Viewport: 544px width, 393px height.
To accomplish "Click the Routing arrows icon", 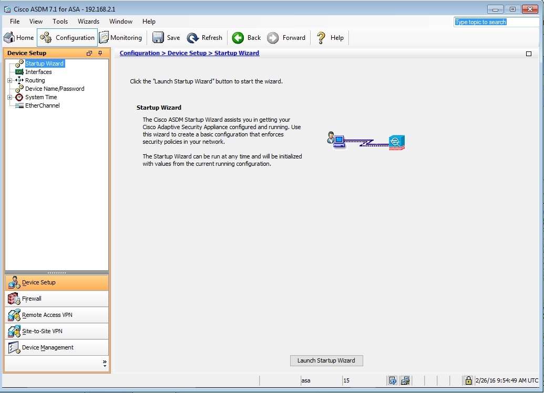I will click(x=19, y=80).
